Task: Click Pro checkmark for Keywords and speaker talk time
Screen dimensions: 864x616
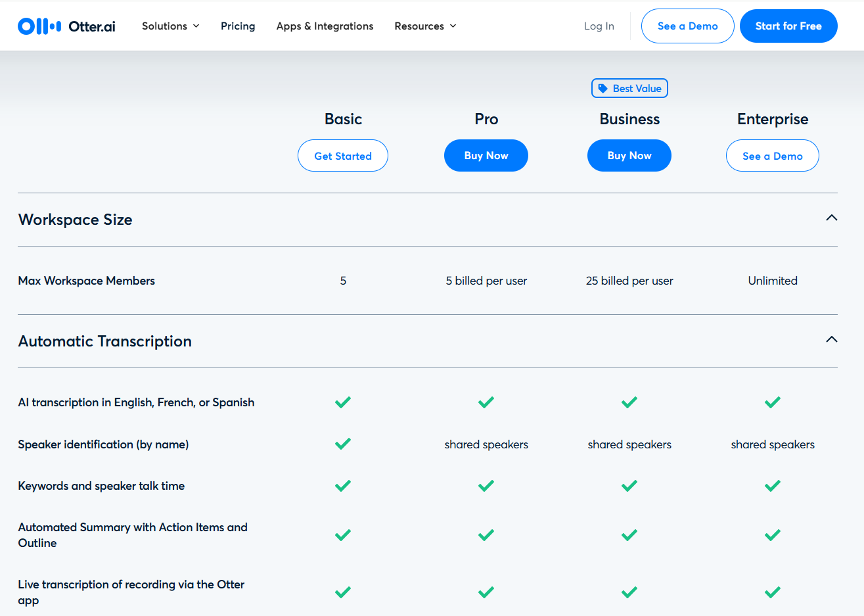Action: pos(486,486)
